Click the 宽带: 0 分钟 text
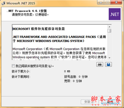The height and width of the screenshot is (108, 124). (x=73, y=81)
